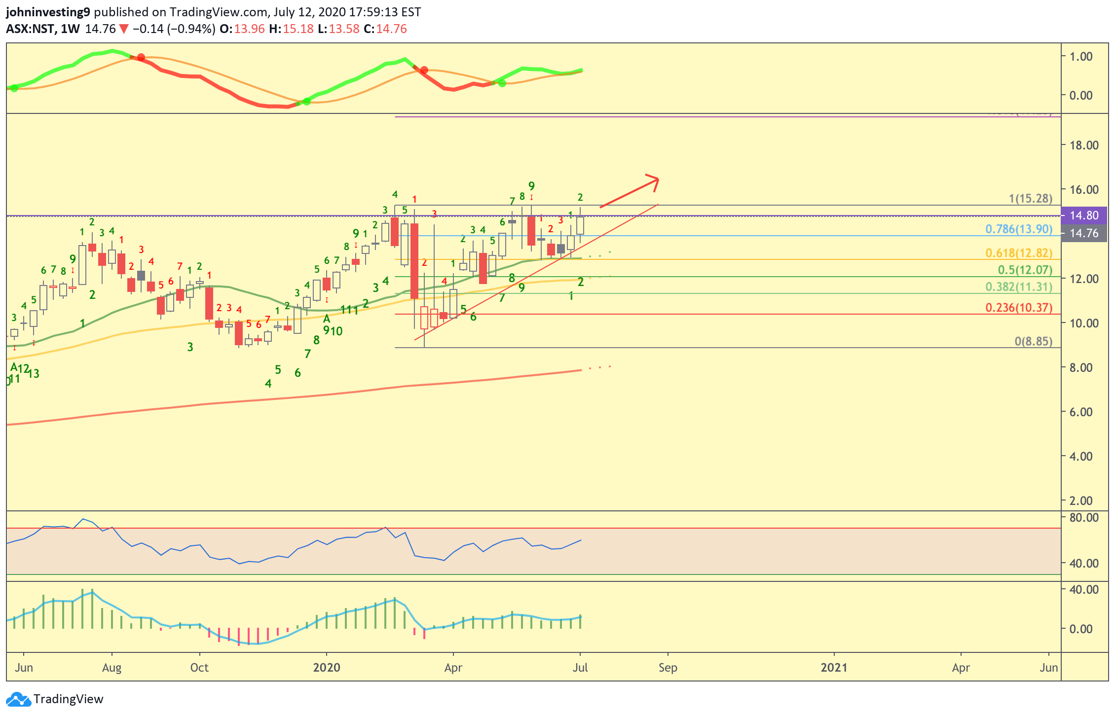This screenshot has width=1115, height=717.
Task: Click the green dot near December on oscillator
Action: tap(307, 102)
